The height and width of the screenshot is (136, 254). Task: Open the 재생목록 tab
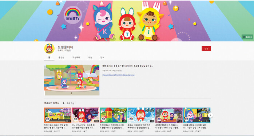pyautogui.click(x=76, y=58)
